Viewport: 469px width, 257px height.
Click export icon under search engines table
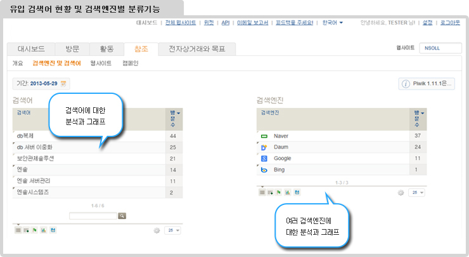[297, 192]
